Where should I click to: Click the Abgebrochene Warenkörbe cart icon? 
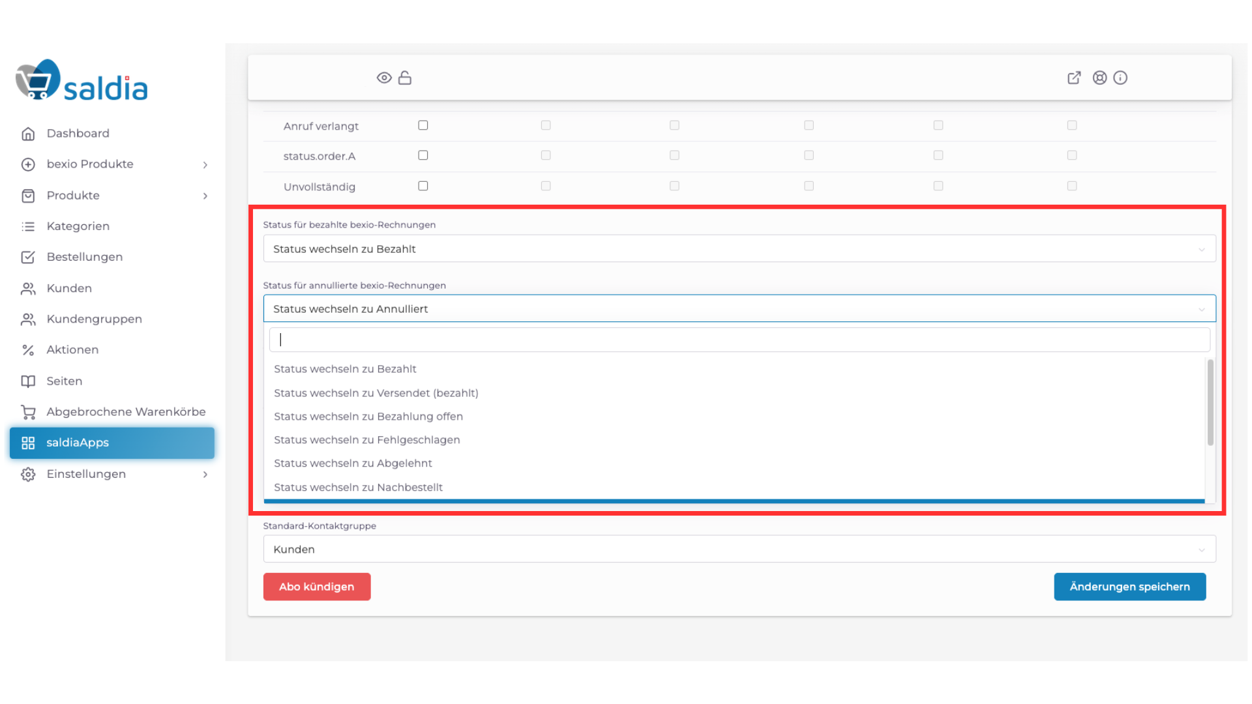(28, 412)
